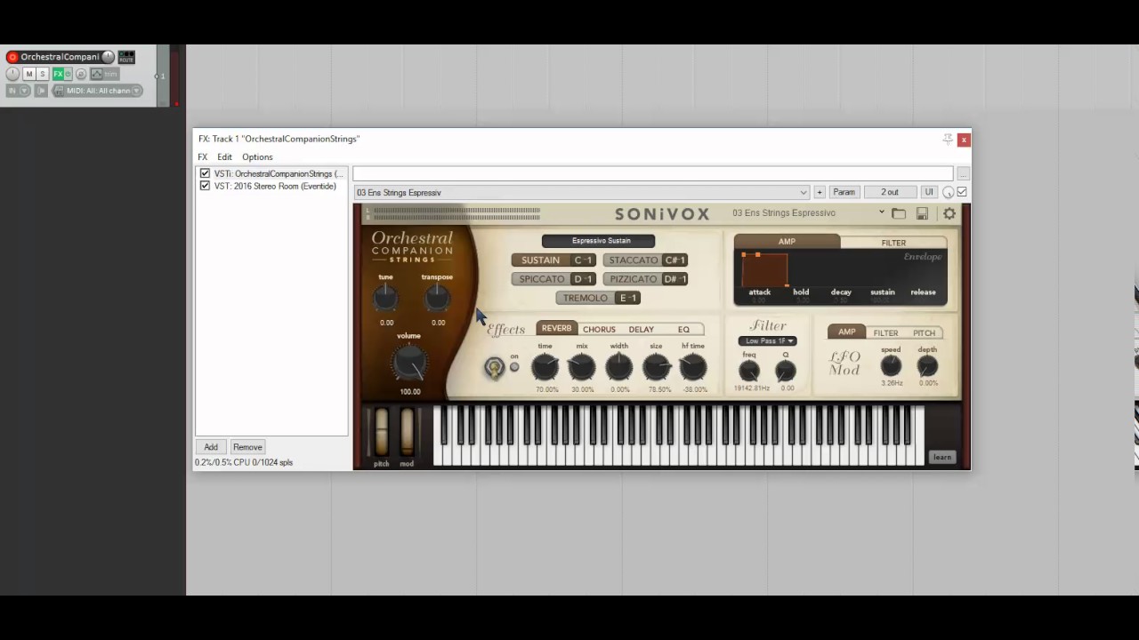Switch to the REVERB effects tab
This screenshot has width=1139, height=640.
[556, 329]
